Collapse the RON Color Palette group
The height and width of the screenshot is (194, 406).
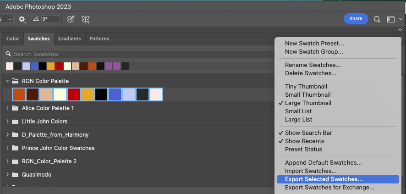tap(7, 81)
